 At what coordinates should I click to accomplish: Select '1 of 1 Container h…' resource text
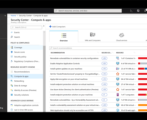pyautogui.click(x=129, y=58)
